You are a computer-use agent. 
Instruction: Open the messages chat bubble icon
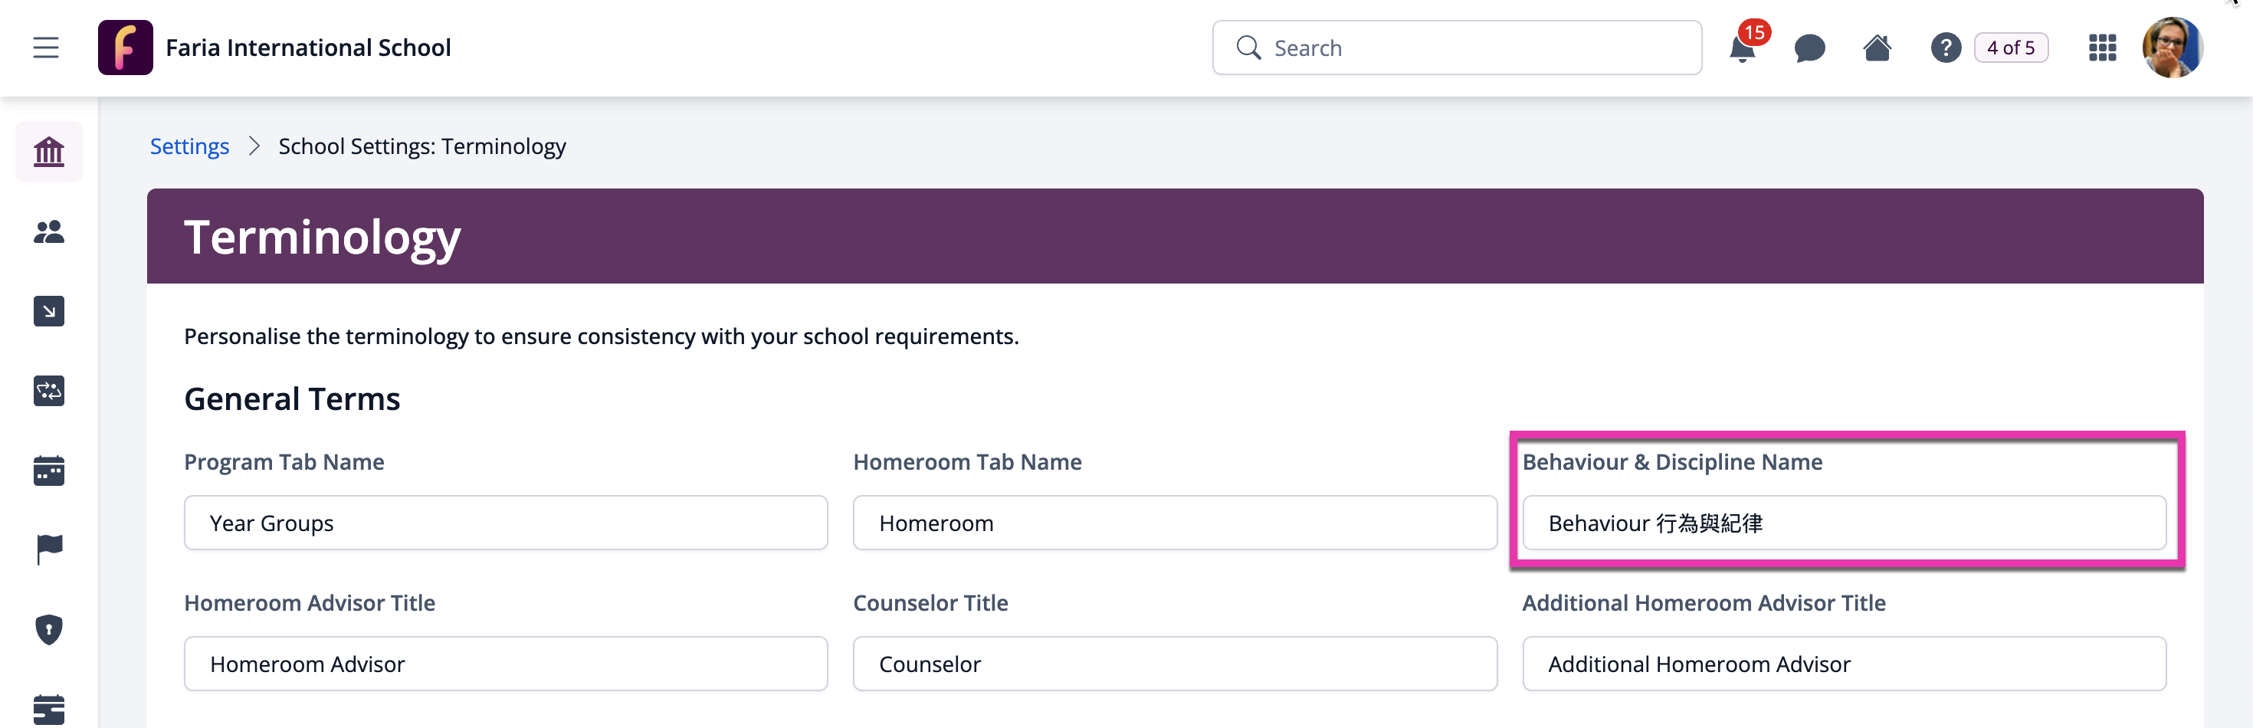(1809, 48)
